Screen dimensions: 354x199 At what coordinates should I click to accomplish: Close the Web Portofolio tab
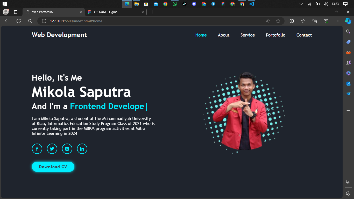81,12
